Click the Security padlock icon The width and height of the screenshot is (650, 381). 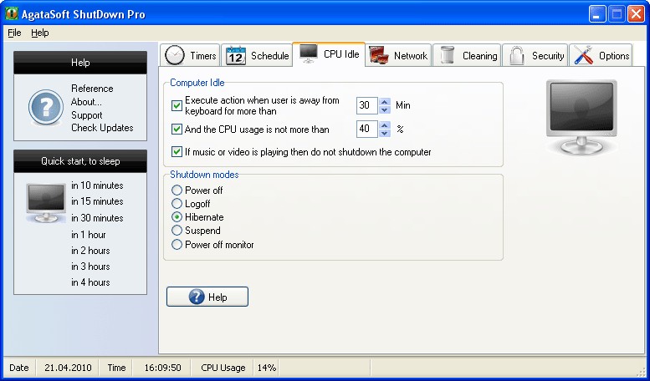[x=516, y=55]
